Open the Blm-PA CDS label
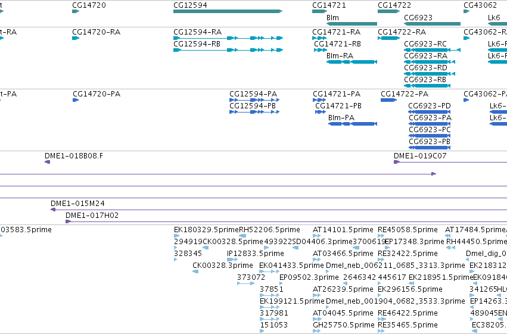The image size is (507, 334). [341, 118]
